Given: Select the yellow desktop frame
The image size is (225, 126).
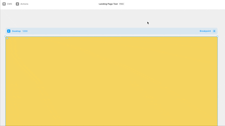Looking at the screenshot, I should point(111,81).
